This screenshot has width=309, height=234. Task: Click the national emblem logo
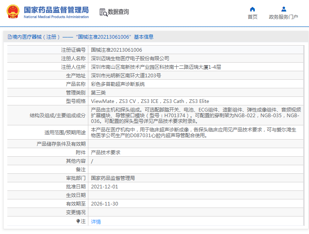click(x=13, y=12)
